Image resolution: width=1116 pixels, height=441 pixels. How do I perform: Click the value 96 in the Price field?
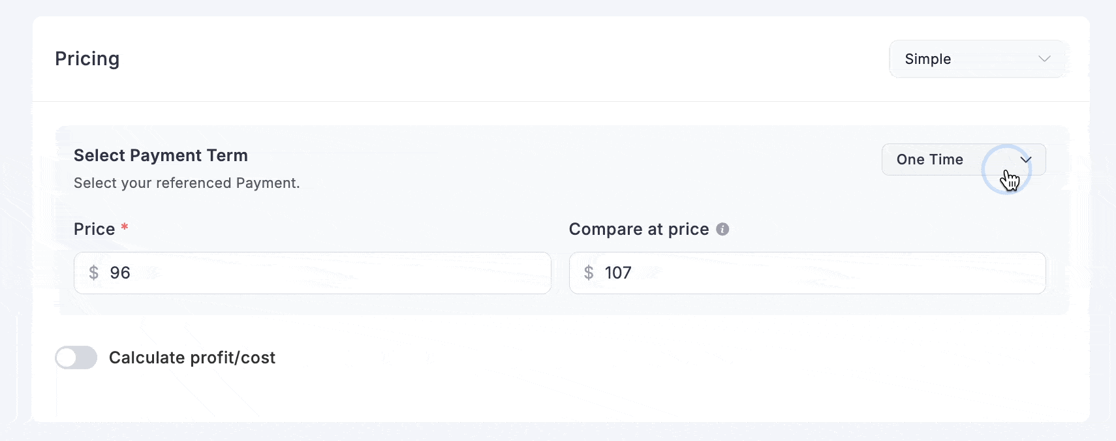tap(120, 273)
